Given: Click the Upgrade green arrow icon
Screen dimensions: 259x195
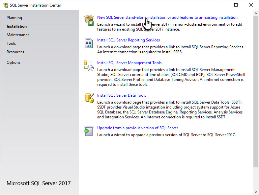Looking at the screenshot, I should (89, 131).
